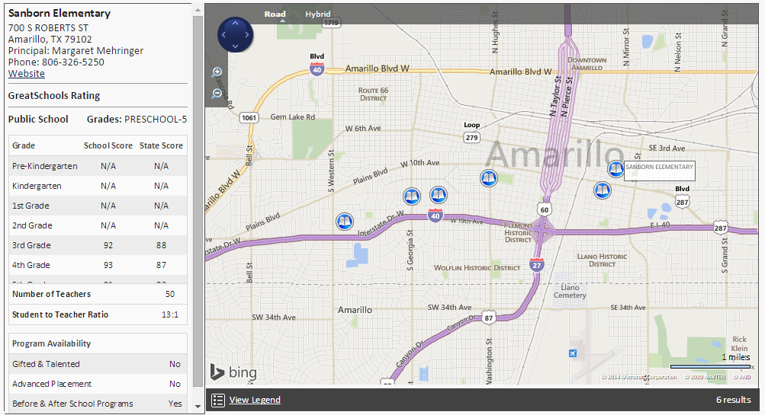Screen dimensions: 765x415
Task: Click the airport icon on the map
Action: pos(573,353)
